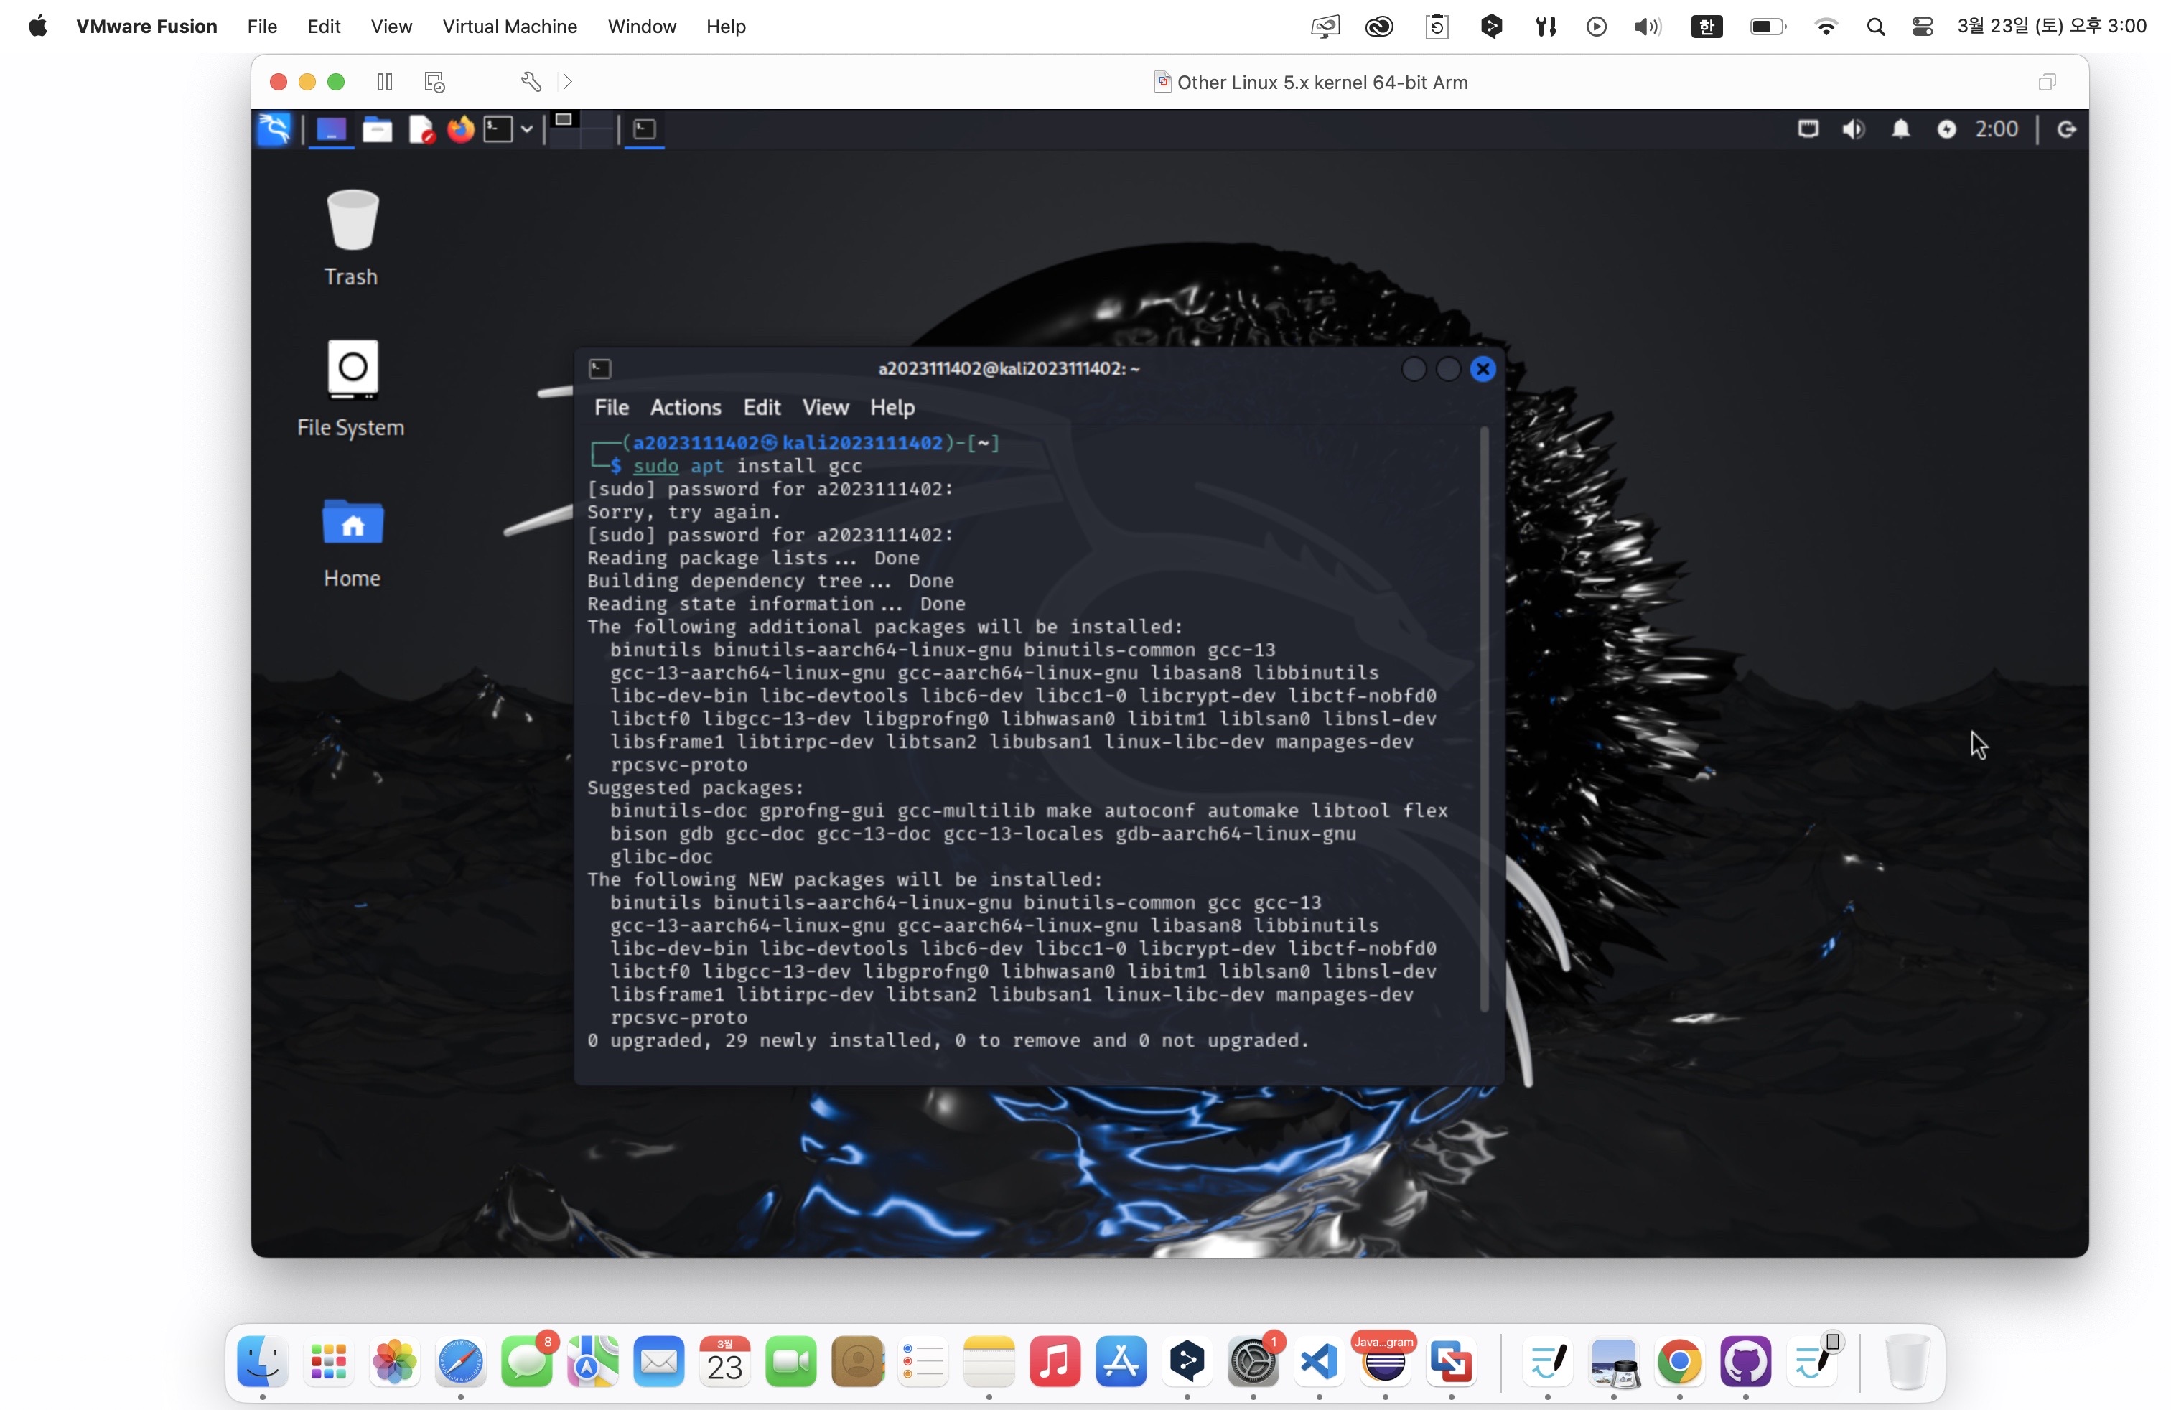This screenshot has width=2171, height=1410.
Task: Click the VMware snapshot icon
Action: point(435,82)
